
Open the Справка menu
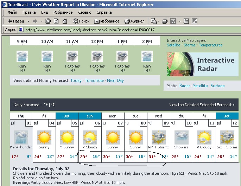(104, 12)
